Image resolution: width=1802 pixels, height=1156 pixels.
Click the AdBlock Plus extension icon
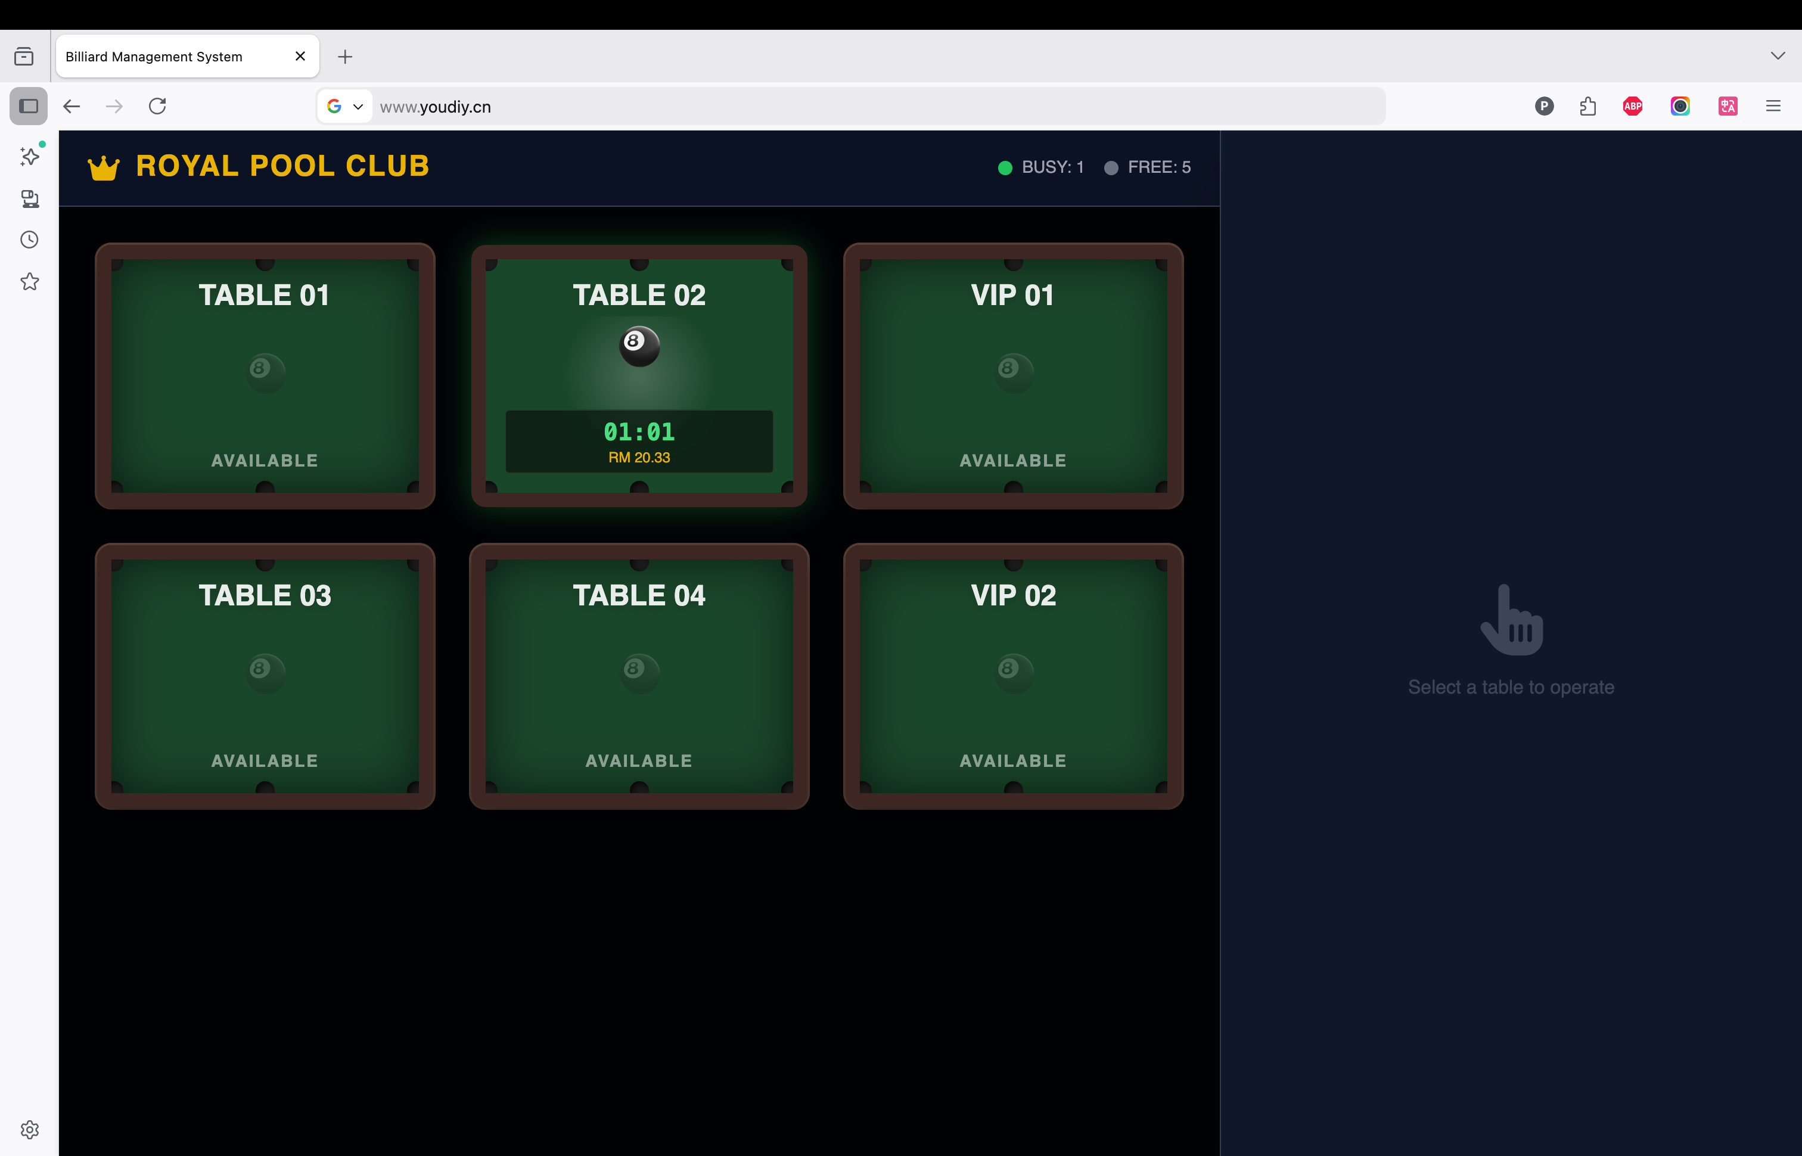(x=1632, y=106)
